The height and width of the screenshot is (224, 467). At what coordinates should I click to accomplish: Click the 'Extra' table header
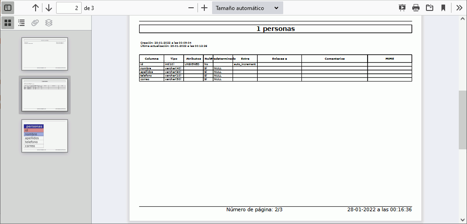(245, 59)
